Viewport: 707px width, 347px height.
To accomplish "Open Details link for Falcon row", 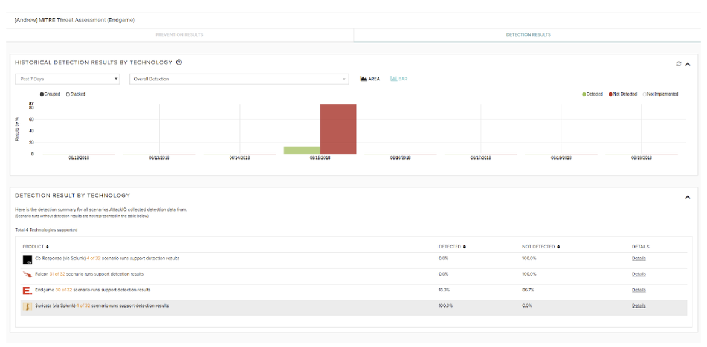I will (x=639, y=274).
